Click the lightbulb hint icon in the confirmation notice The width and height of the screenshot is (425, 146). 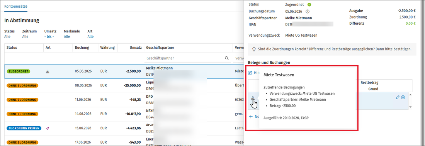point(254,49)
